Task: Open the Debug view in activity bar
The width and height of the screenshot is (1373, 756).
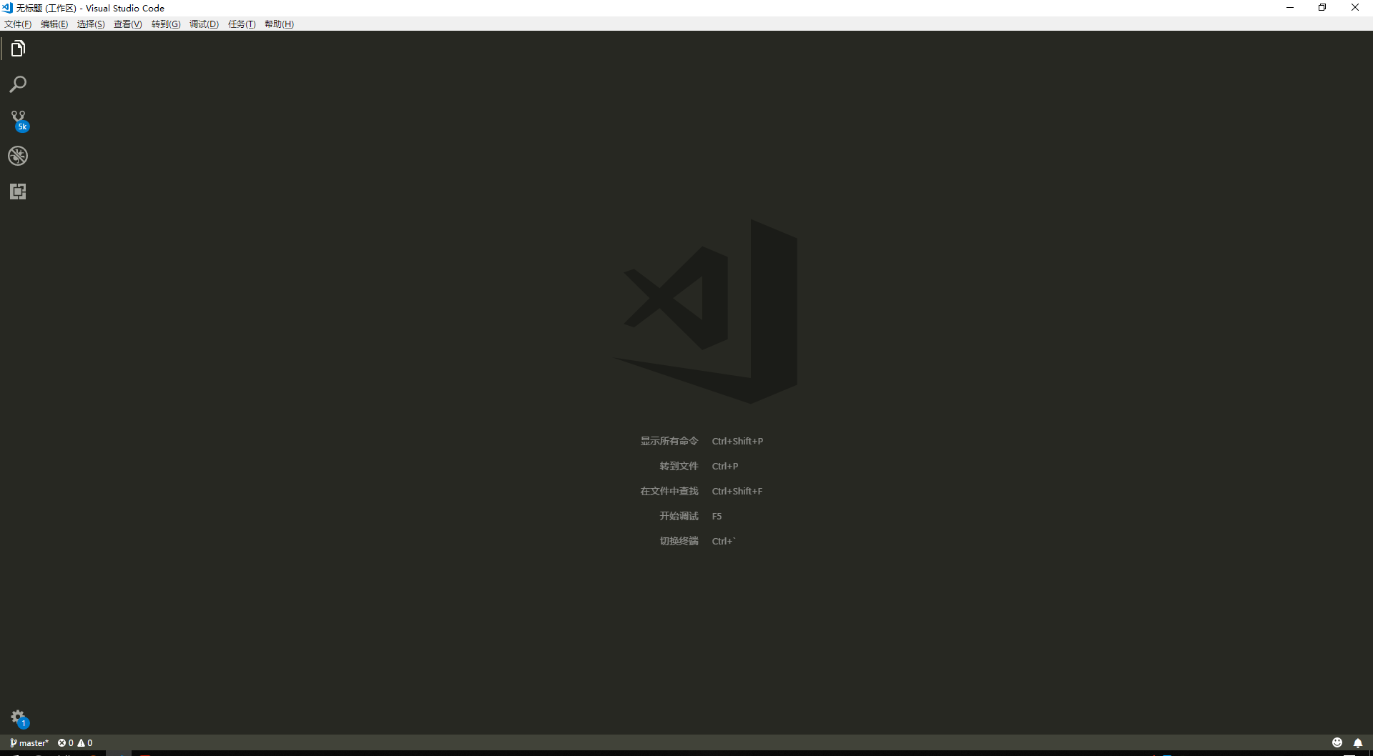Action: [x=18, y=156]
